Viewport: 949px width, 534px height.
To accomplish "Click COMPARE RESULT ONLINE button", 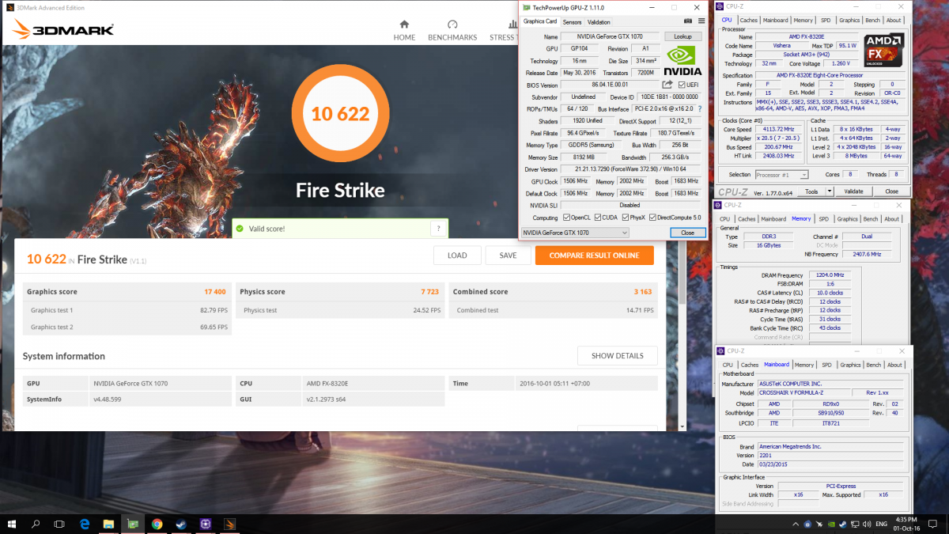I will (595, 256).
